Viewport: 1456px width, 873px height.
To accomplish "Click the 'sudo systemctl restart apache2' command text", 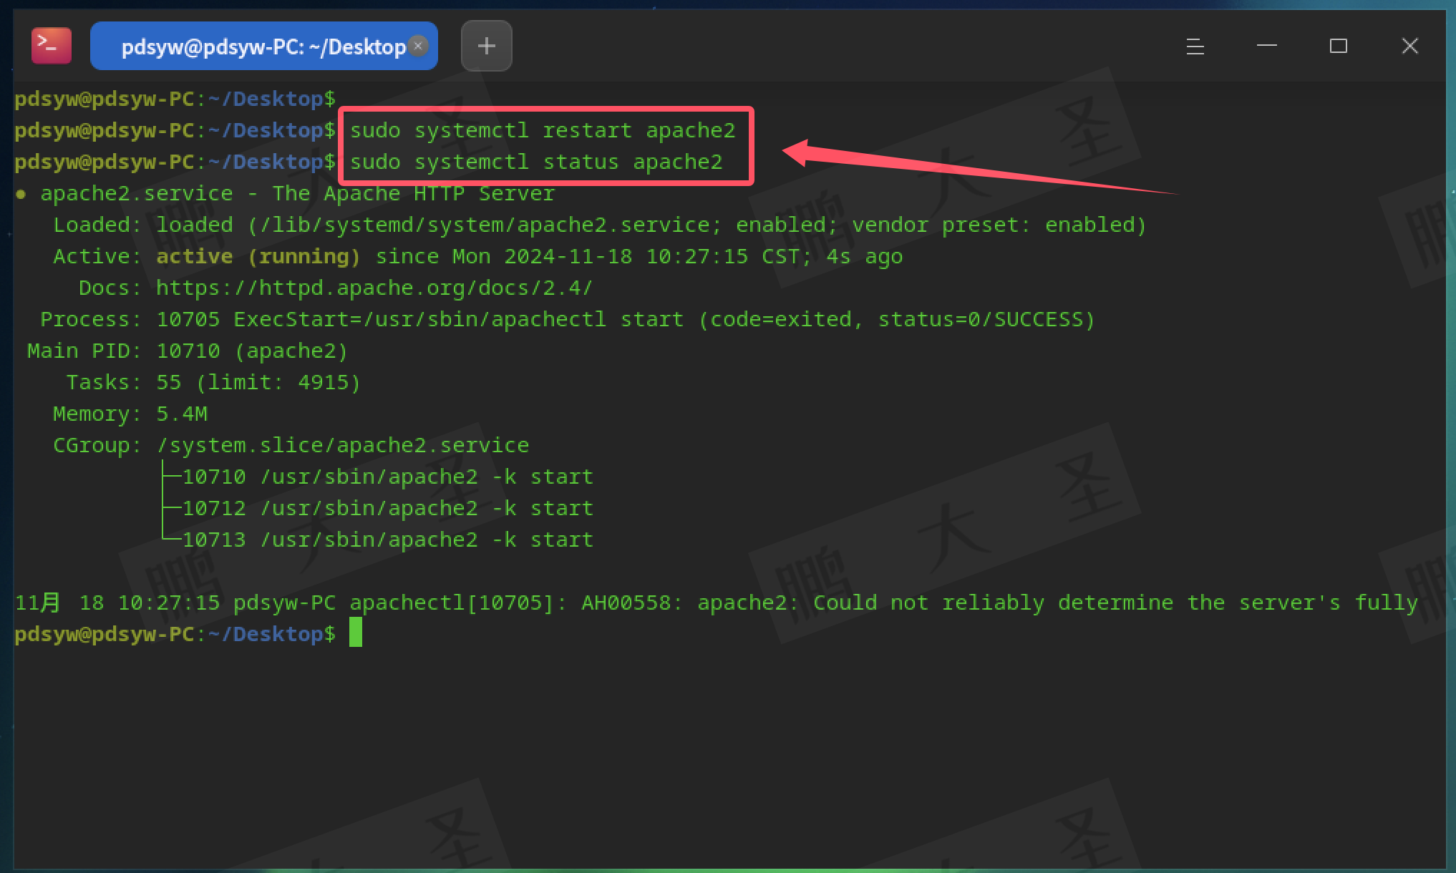I will click(x=543, y=130).
